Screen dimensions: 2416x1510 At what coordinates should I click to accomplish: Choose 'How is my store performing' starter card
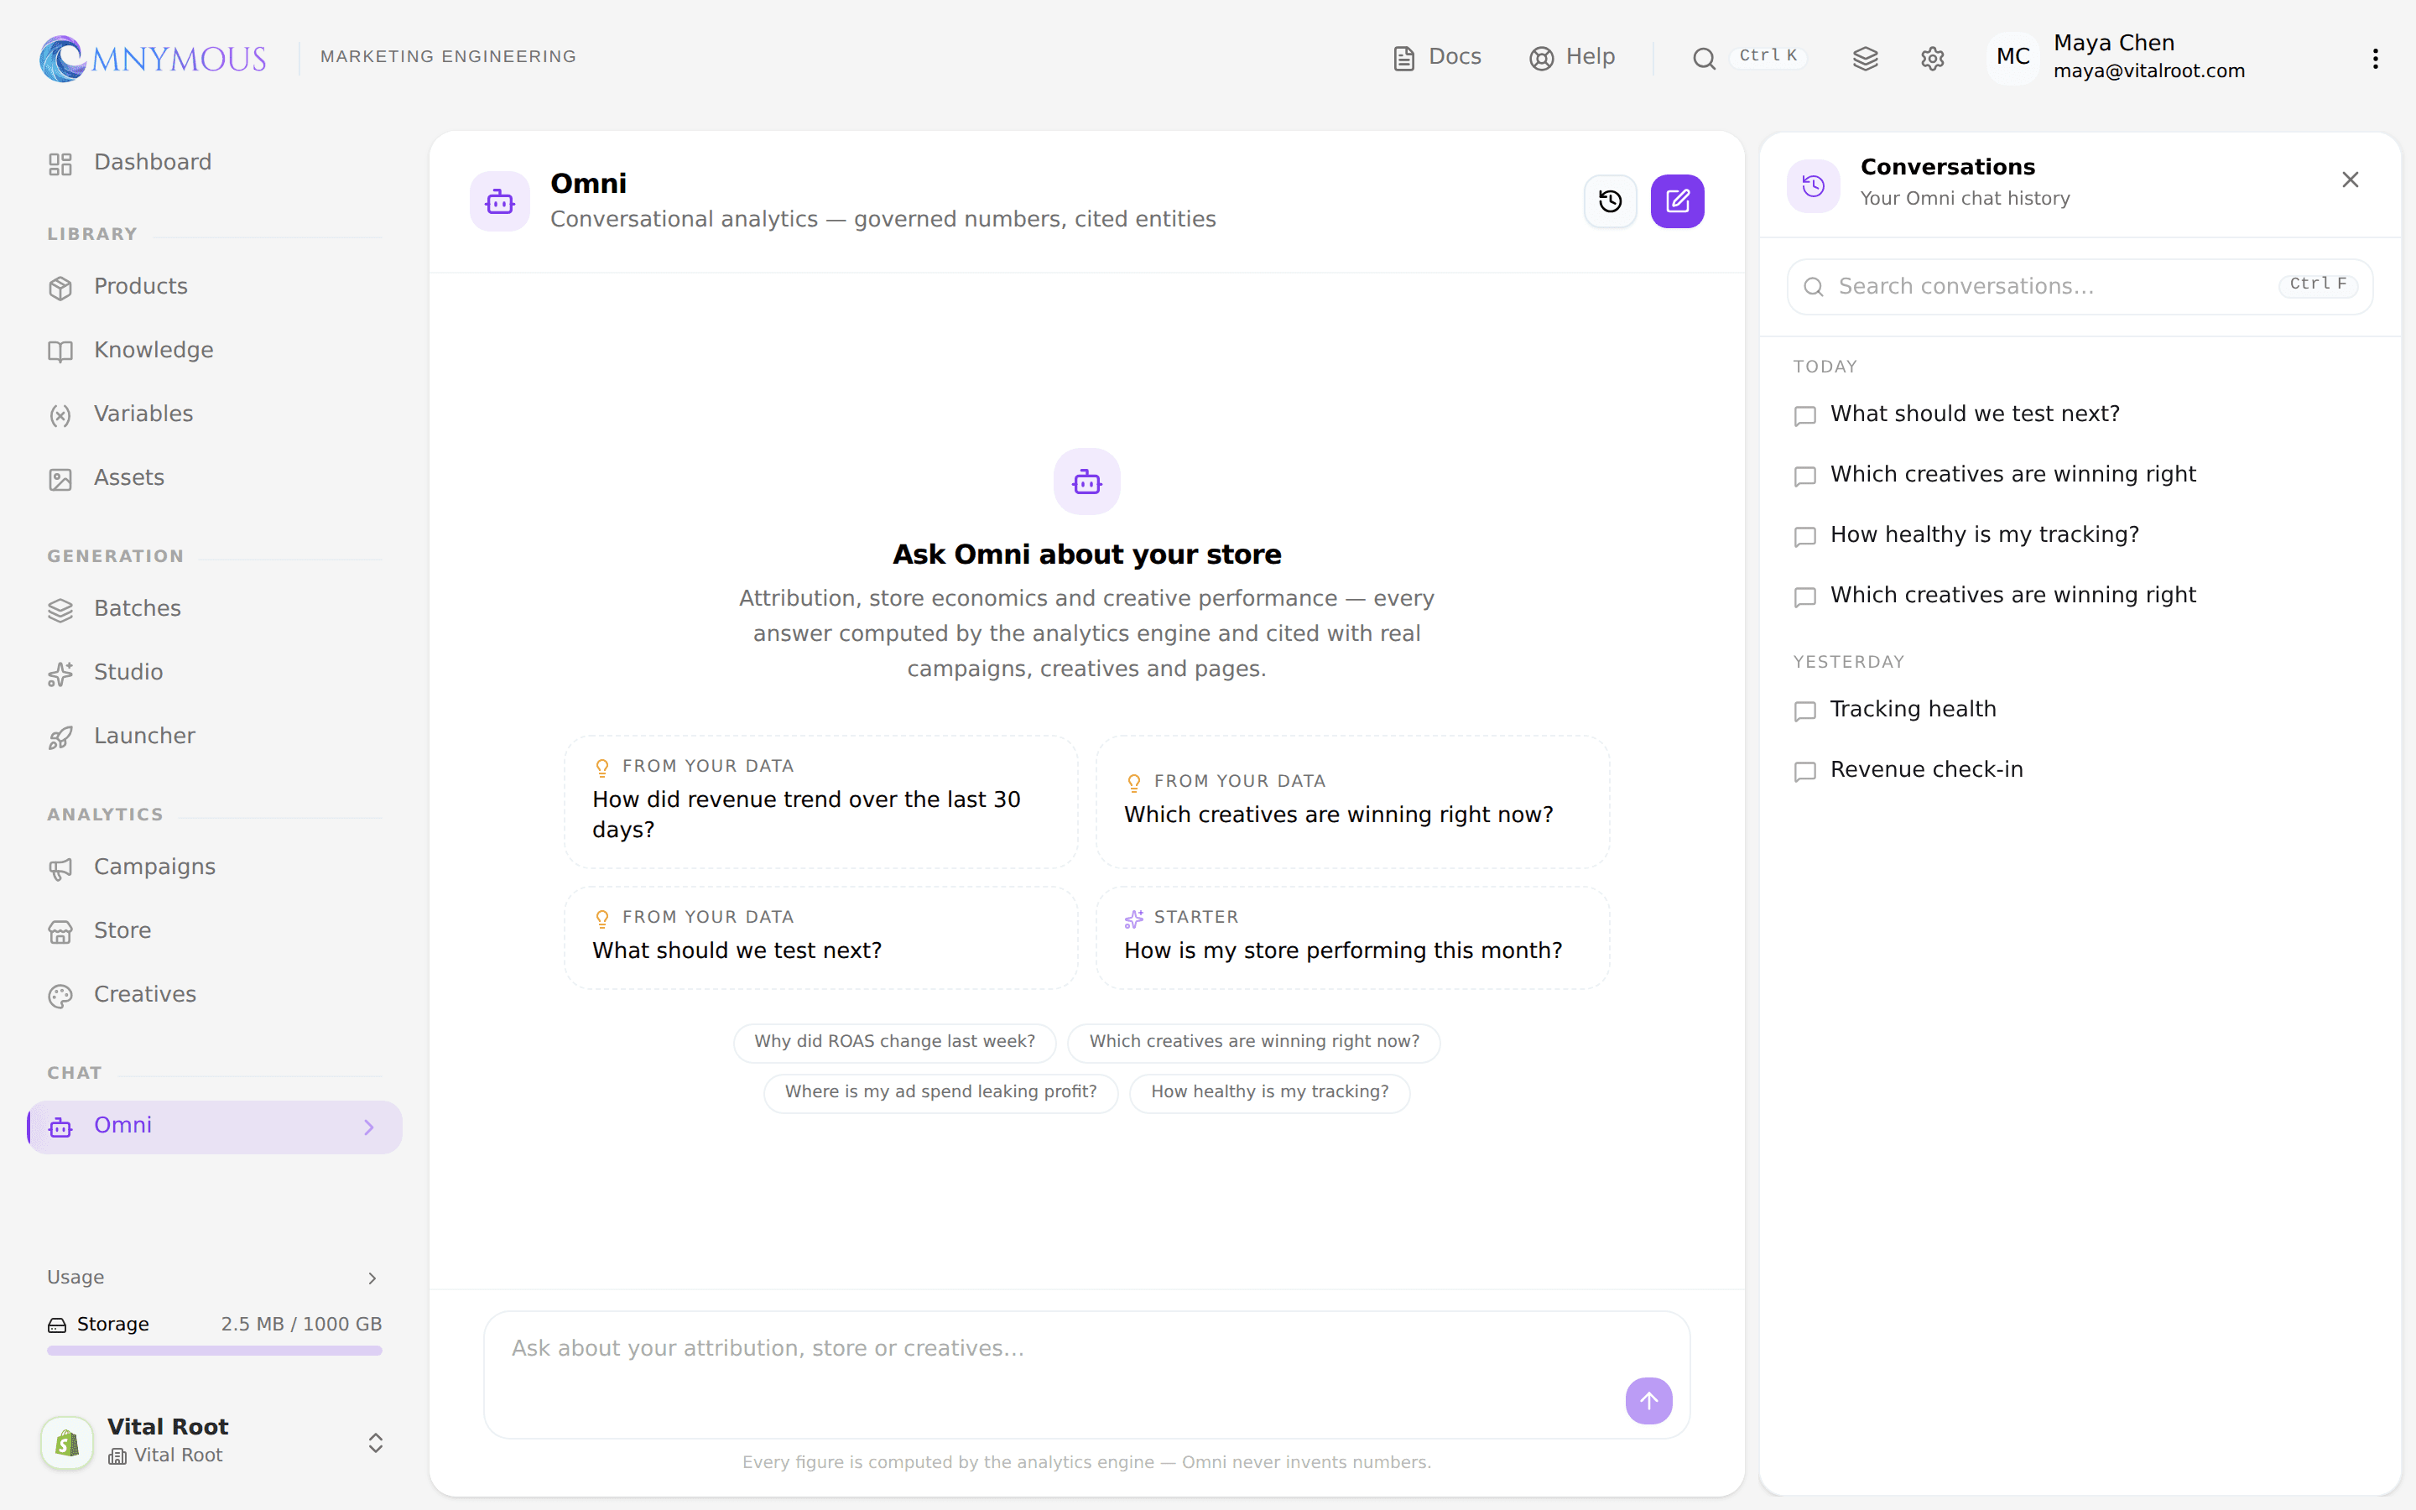[x=1351, y=937]
